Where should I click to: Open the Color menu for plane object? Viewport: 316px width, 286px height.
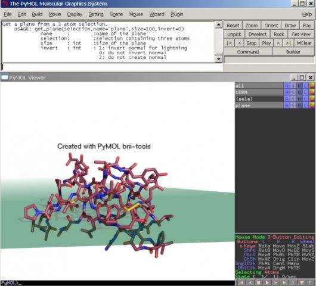(312, 105)
